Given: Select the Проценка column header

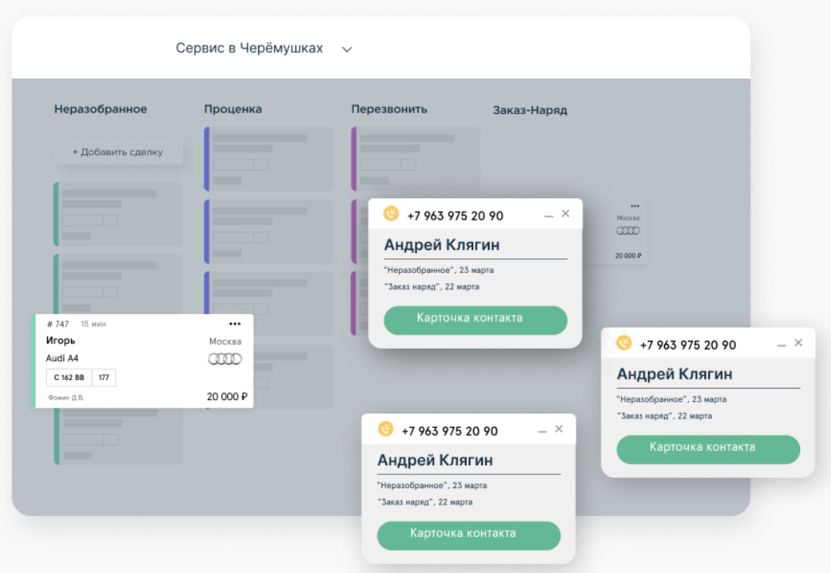Looking at the screenshot, I should click(232, 110).
